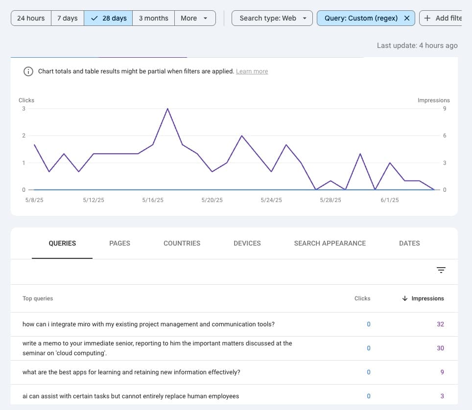Click impressions value 30
The height and width of the screenshot is (410, 472).
click(x=440, y=348)
